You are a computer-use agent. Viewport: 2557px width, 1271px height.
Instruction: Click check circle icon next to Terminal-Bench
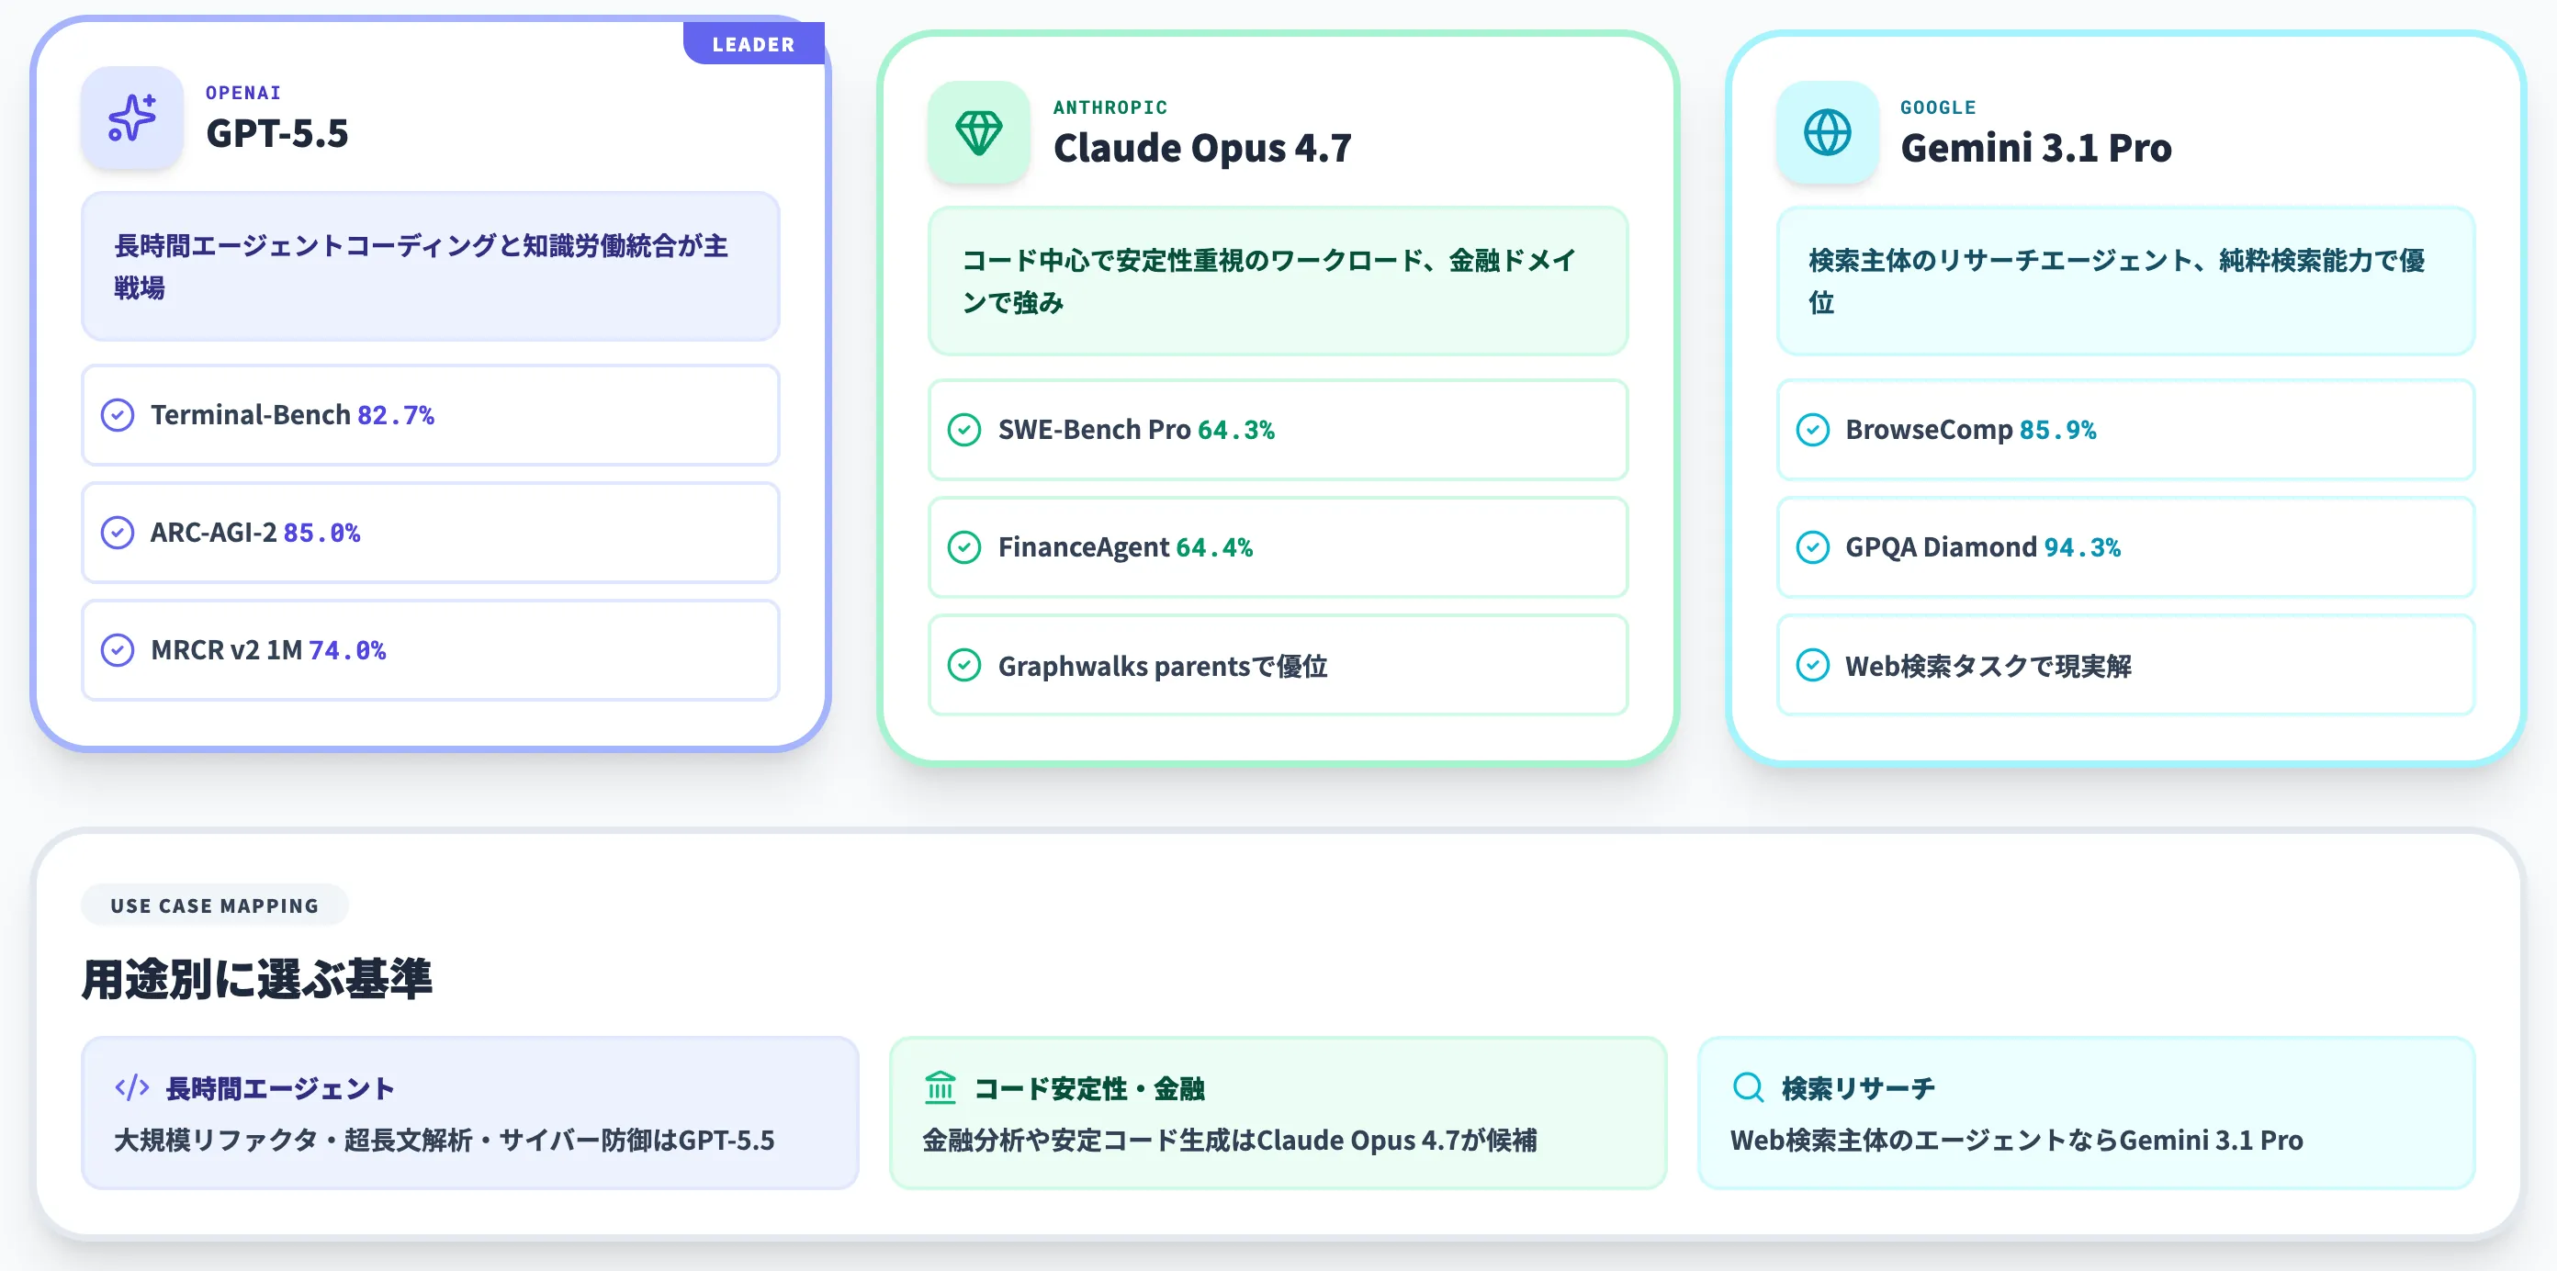pos(118,415)
